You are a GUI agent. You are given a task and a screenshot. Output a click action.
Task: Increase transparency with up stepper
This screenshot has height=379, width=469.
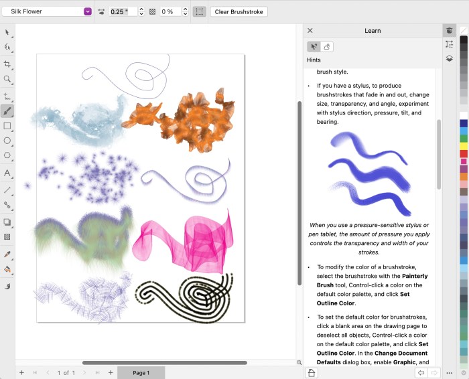click(x=186, y=9)
